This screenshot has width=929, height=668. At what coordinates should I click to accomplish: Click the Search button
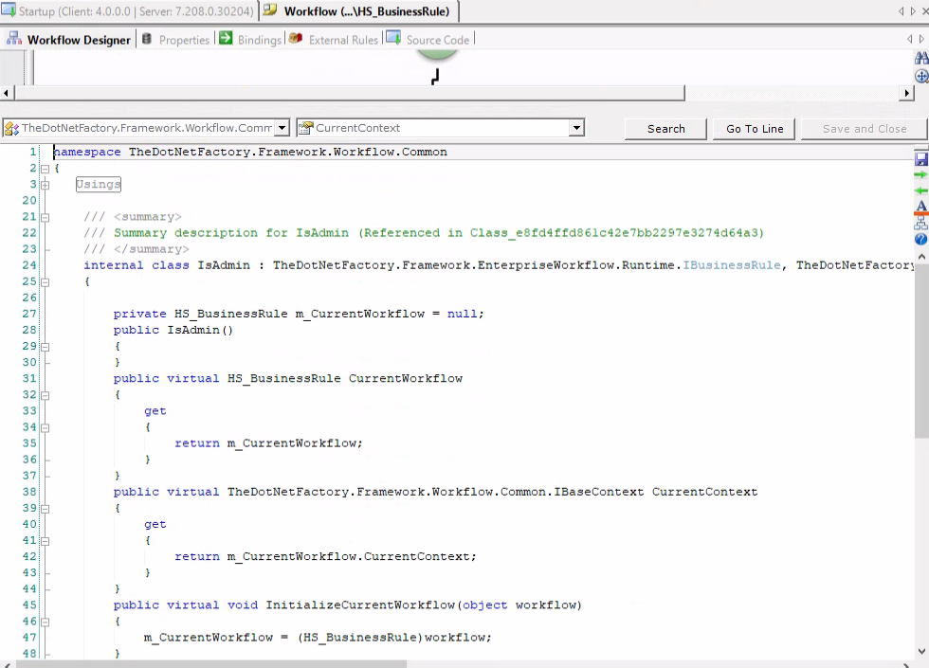pos(665,129)
